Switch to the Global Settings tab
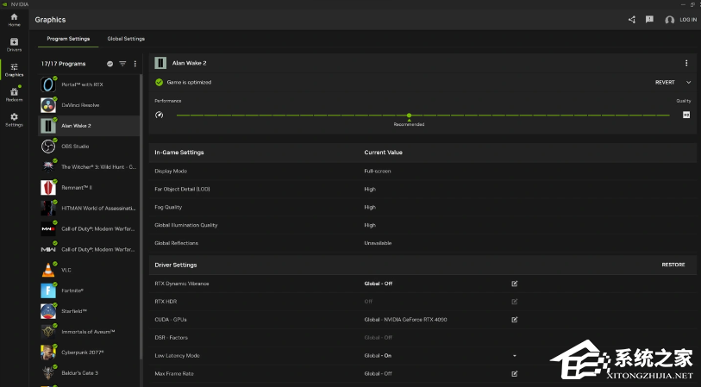The width and height of the screenshot is (701, 387). click(x=126, y=39)
